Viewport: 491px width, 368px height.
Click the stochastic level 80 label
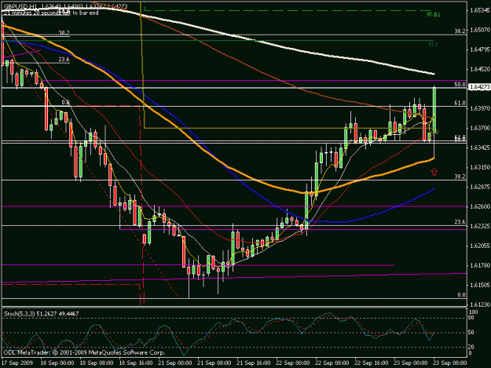point(472,318)
